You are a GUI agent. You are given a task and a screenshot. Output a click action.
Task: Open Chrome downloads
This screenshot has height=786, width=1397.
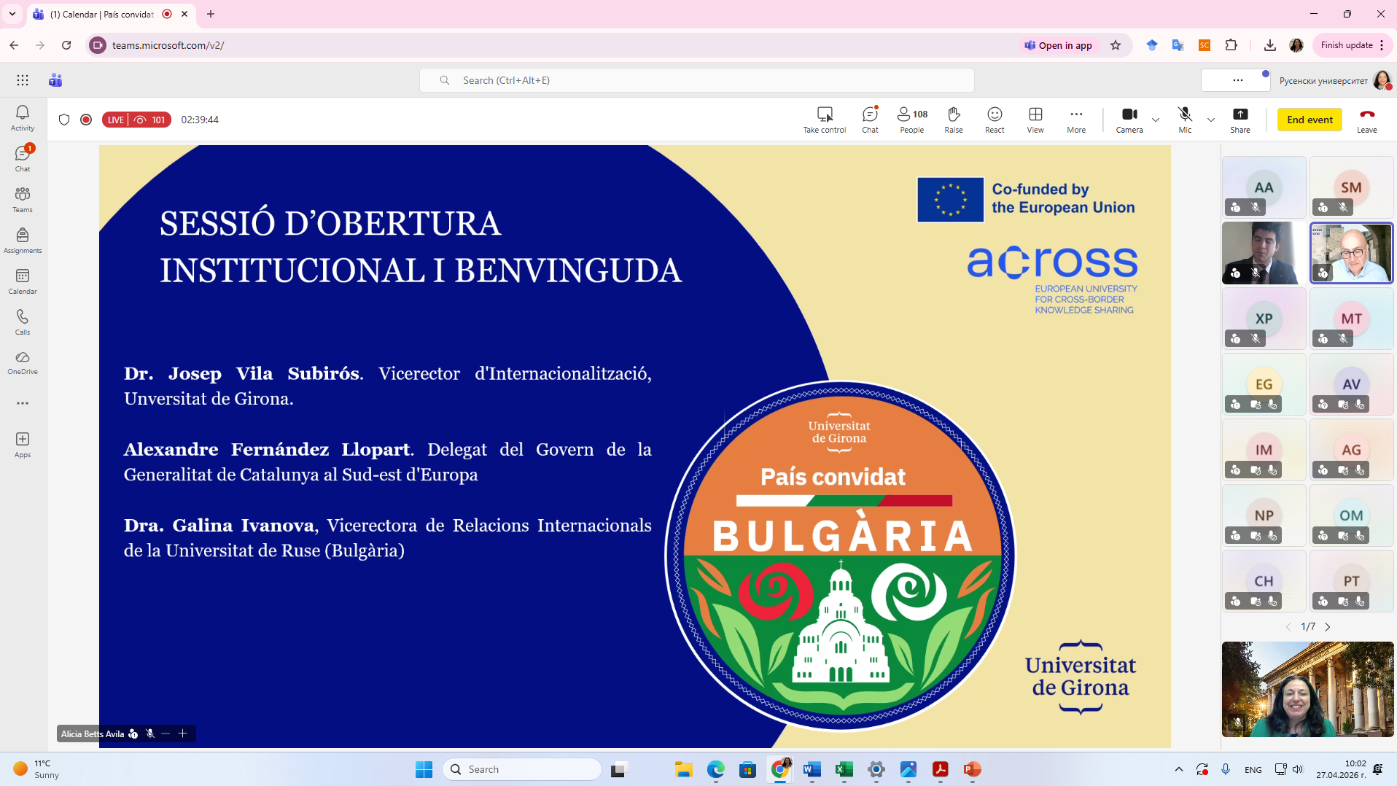(1270, 45)
